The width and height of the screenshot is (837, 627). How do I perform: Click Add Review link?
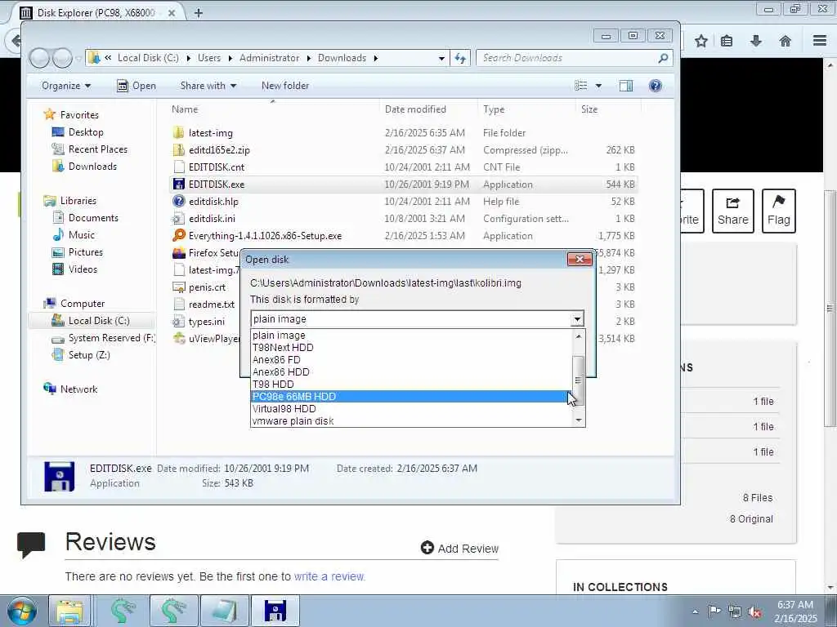pyautogui.click(x=459, y=549)
